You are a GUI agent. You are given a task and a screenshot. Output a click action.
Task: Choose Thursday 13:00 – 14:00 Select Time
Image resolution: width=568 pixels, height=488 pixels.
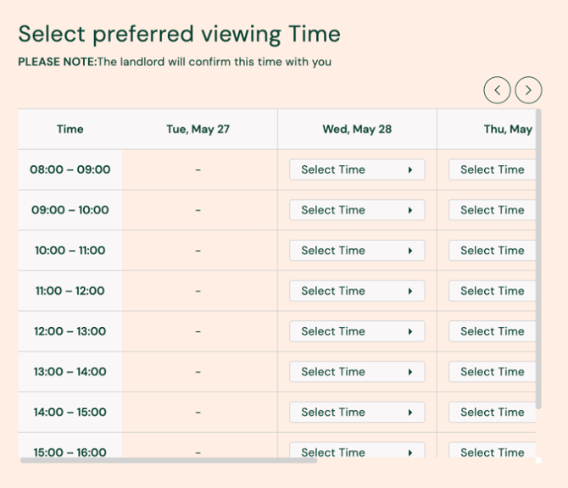point(493,372)
